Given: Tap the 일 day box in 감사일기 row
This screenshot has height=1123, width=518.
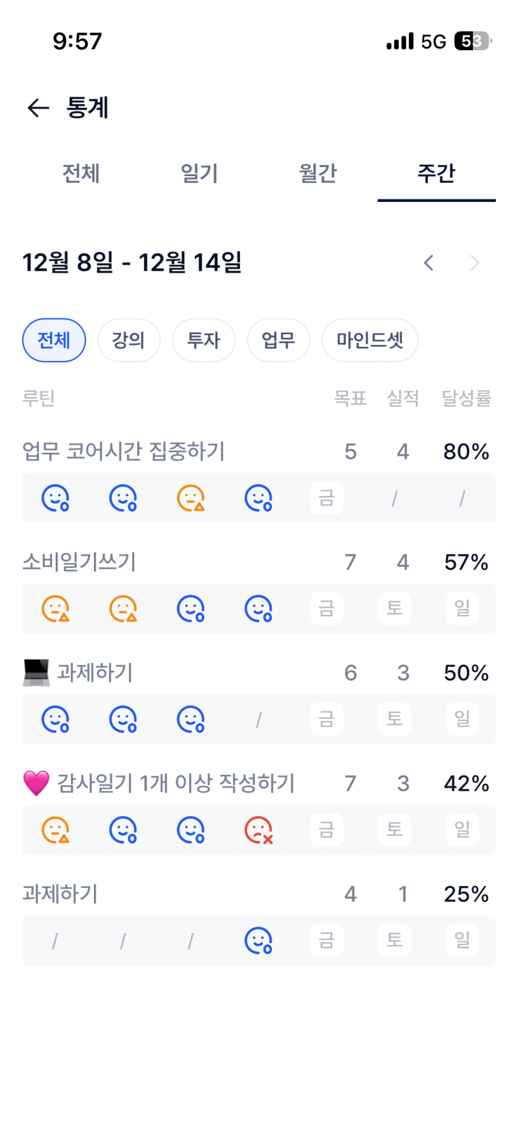Looking at the screenshot, I should click(x=462, y=830).
